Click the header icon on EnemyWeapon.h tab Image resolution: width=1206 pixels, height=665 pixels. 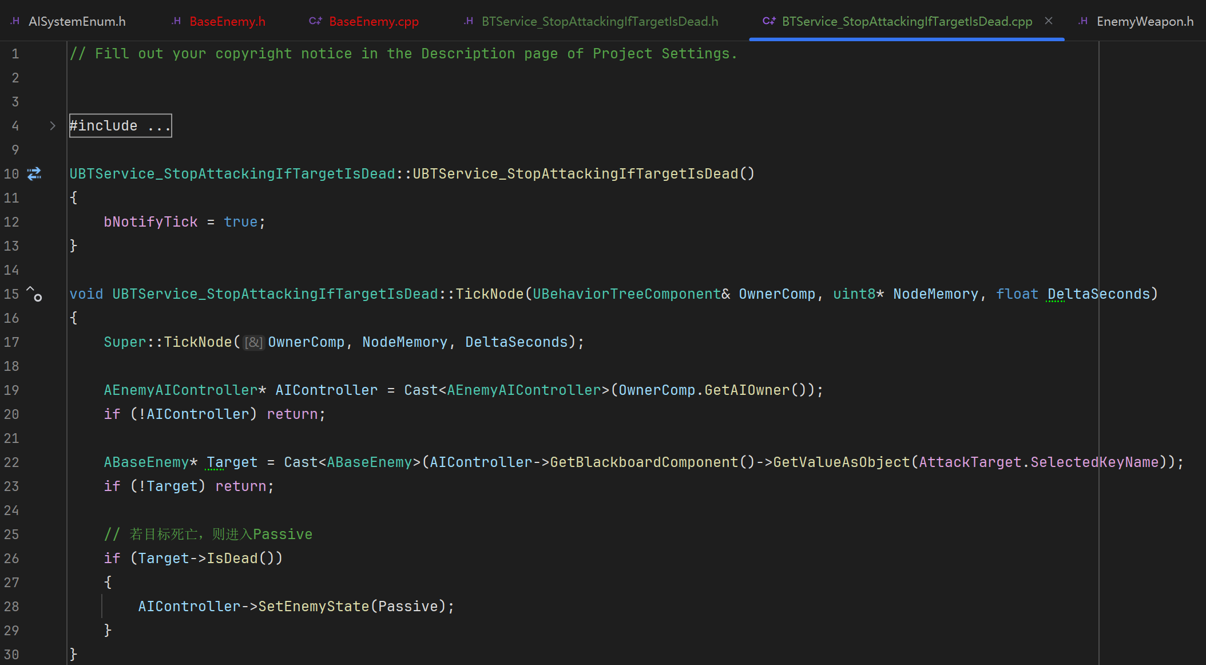point(1083,21)
